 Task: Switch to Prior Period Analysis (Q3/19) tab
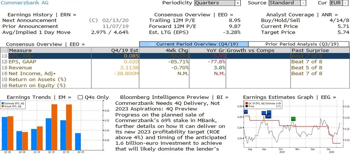tap(299, 44)
